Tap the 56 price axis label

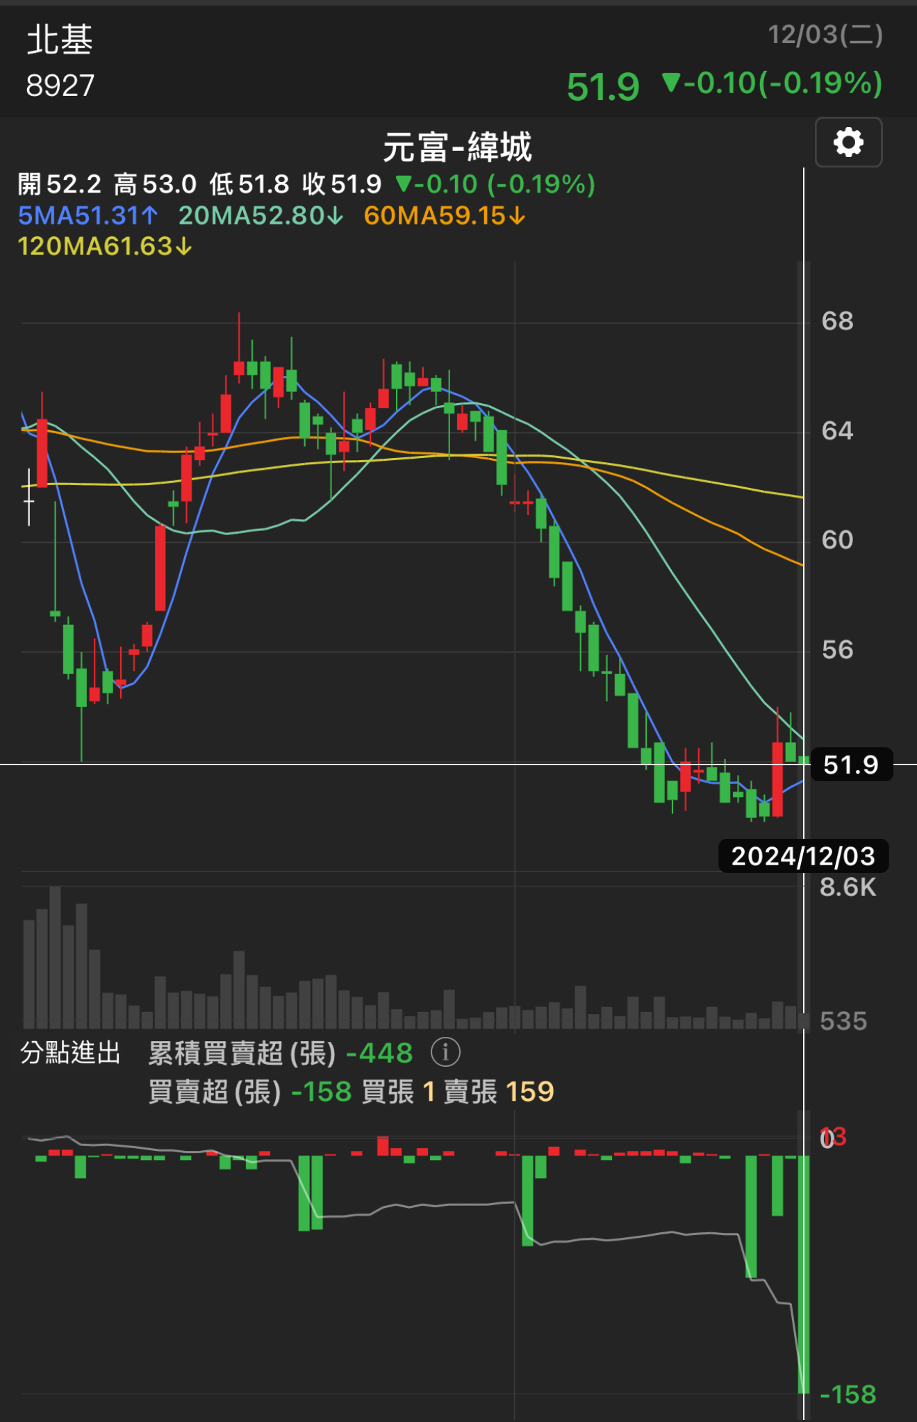[x=837, y=650]
